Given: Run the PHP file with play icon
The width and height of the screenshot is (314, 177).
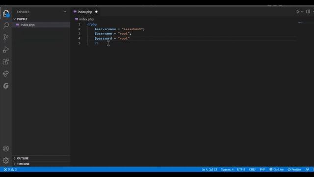Looking at the screenshot, I should tap(298, 12).
